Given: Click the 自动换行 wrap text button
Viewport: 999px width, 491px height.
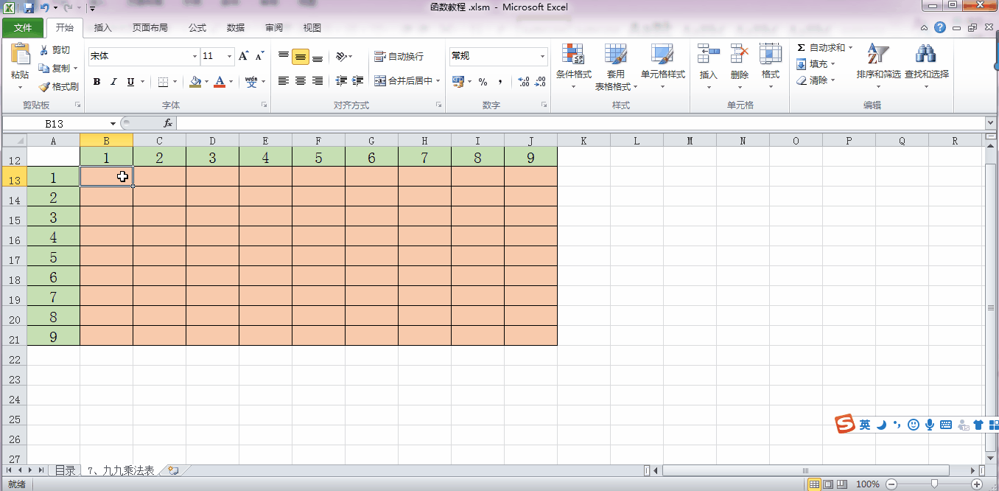Looking at the screenshot, I should pos(399,57).
